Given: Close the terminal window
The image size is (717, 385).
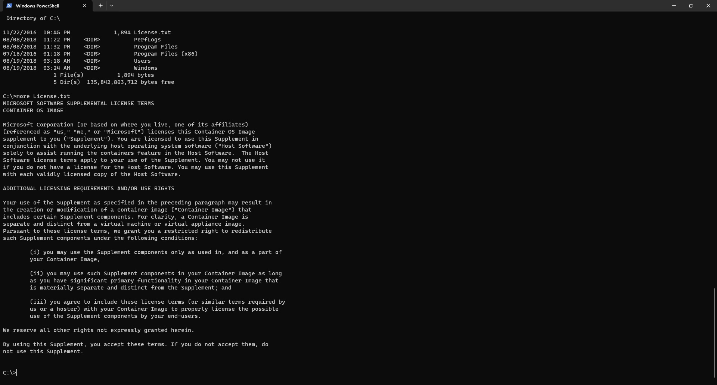Looking at the screenshot, I should pyautogui.click(x=708, y=6).
